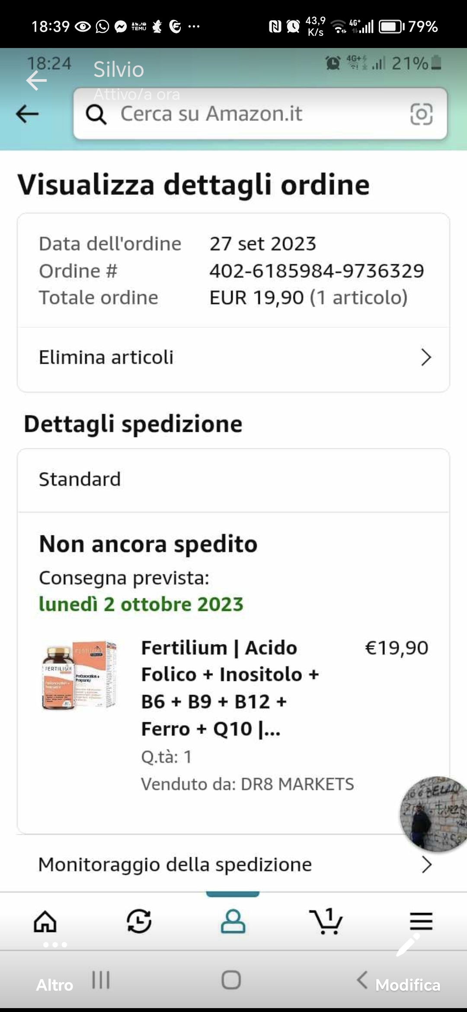The image size is (467, 1012).
Task: Go back using Amazon's black arrow
Action: pyautogui.click(x=27, y=114)
